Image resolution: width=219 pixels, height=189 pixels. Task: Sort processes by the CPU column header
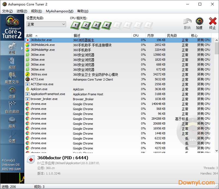click(x=136, y=35)
